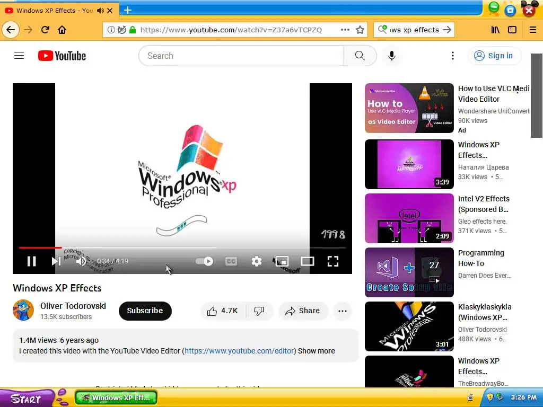
Task: Select Windows XP Eff... taskbar button
Action: click(x=116, y=397)
